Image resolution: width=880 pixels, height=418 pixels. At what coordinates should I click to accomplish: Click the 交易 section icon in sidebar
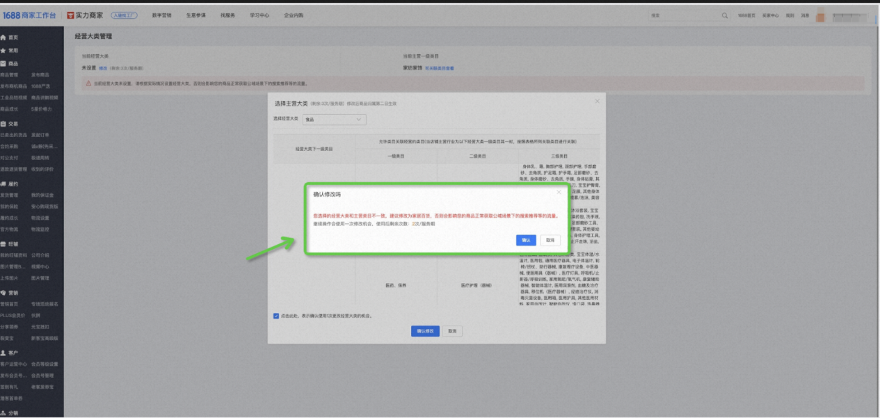coord(4,123)
